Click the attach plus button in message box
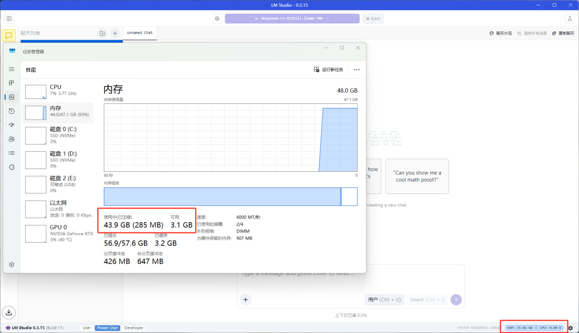The height and width of the screenshot is (333, 579). tap(245, 300)
